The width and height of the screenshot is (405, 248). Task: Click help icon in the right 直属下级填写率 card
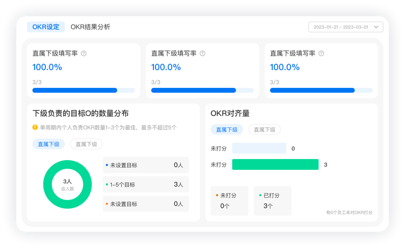tap(321, 53)
